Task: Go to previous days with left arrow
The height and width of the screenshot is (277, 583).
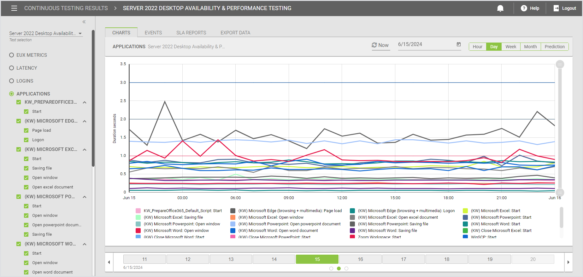Action: (109, 262)
